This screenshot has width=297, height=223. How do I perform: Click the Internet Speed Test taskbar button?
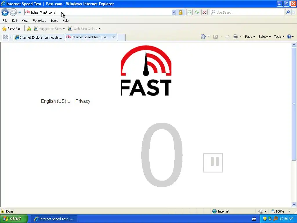[54, 219]
